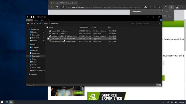Select the Download NVIDIA GeForce browser tab
This screenshot has height=104, width=186.
pyautogui.click(x=63, y=3)
